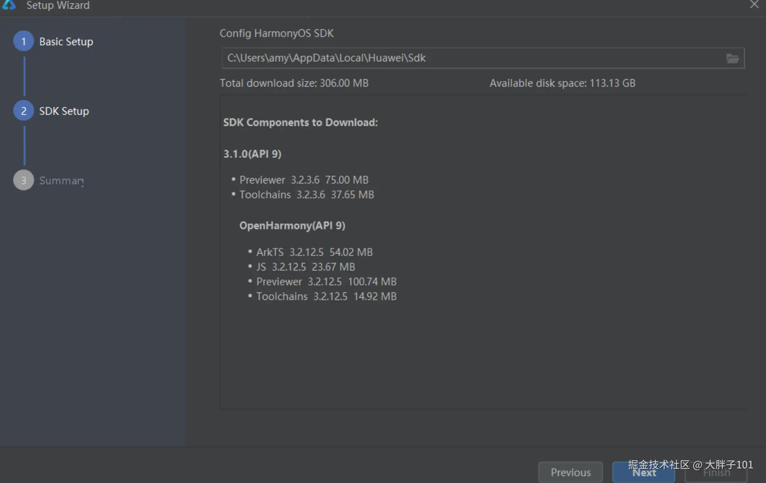Close the Setup Wizard window

[x=754, y=5]
